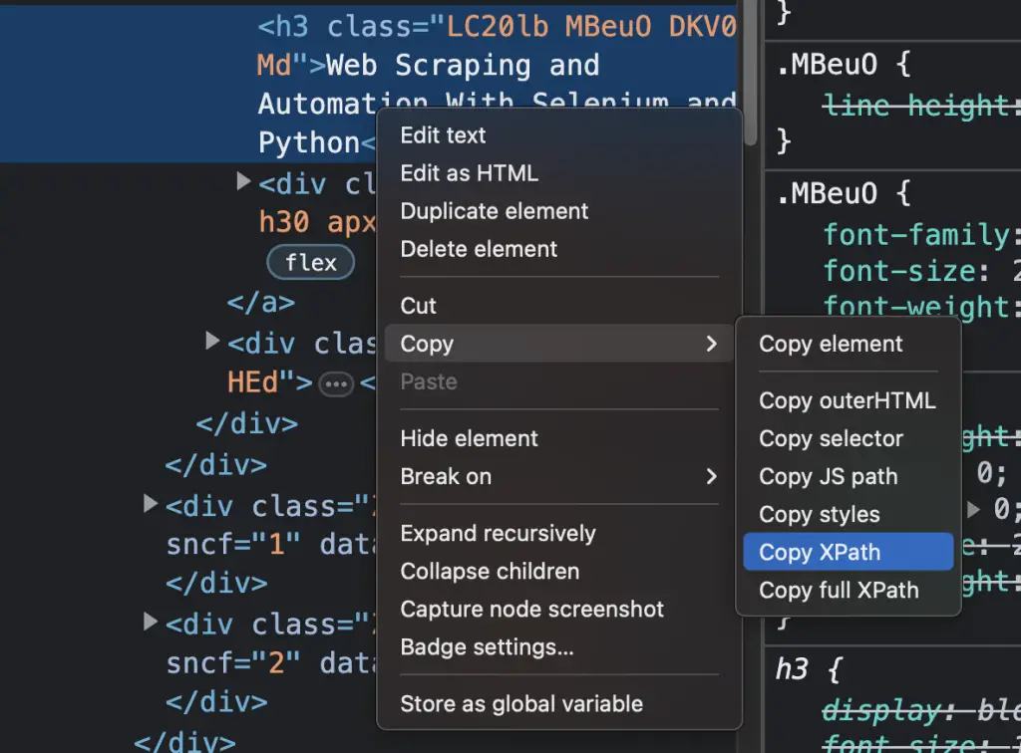
Task: Click the sncf="2" attribute text
Action: 232,662
